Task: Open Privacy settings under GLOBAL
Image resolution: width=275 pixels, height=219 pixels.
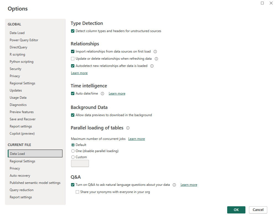Action: (x=15, y=76)
